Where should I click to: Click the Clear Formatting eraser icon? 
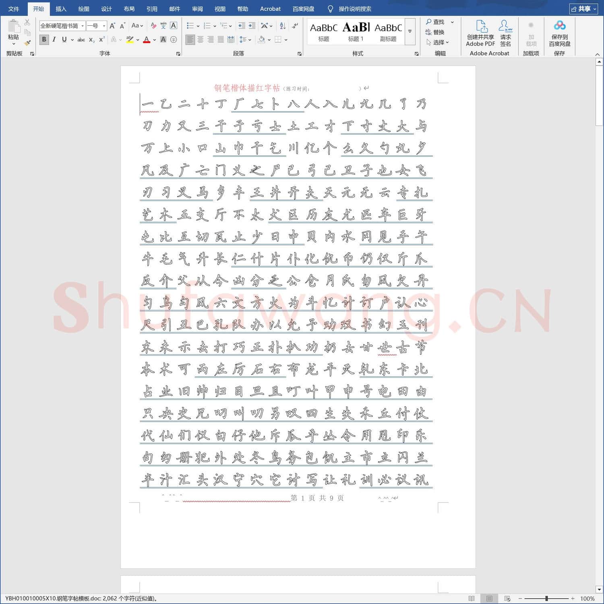point(153,26)
